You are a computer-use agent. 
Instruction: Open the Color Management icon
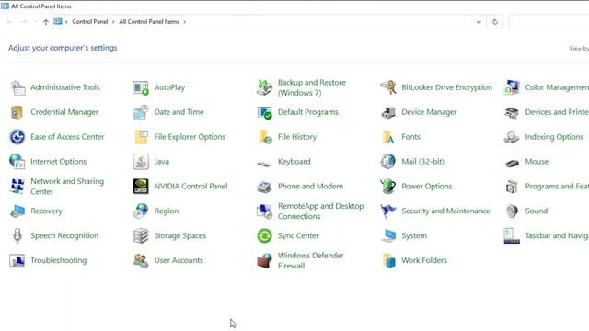click(x=512, y=87)
